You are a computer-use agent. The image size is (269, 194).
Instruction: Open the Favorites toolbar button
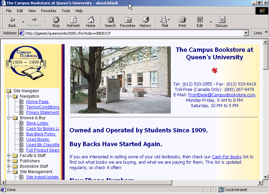tap(128, 22)
